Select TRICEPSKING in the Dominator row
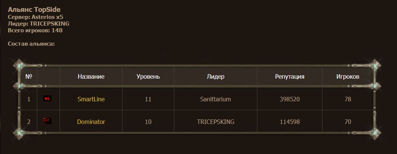This screenshot has height=154, width=397. pos(215,121)
